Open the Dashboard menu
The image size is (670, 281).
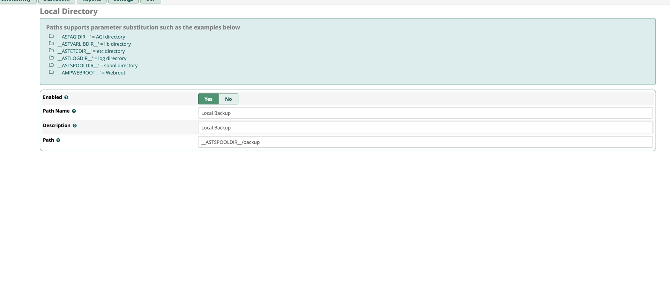click(57, 1)
